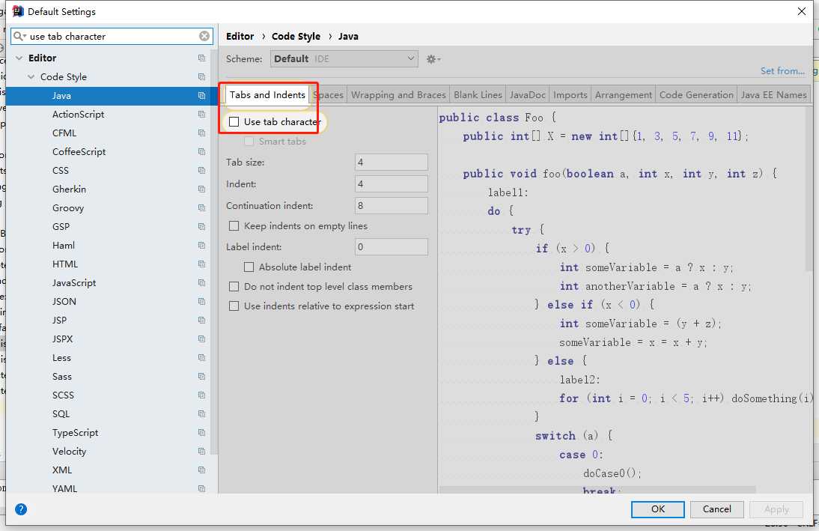Focus the settings search box
Viewport: 819px width, 531px height.
click(x=113, y=36)
